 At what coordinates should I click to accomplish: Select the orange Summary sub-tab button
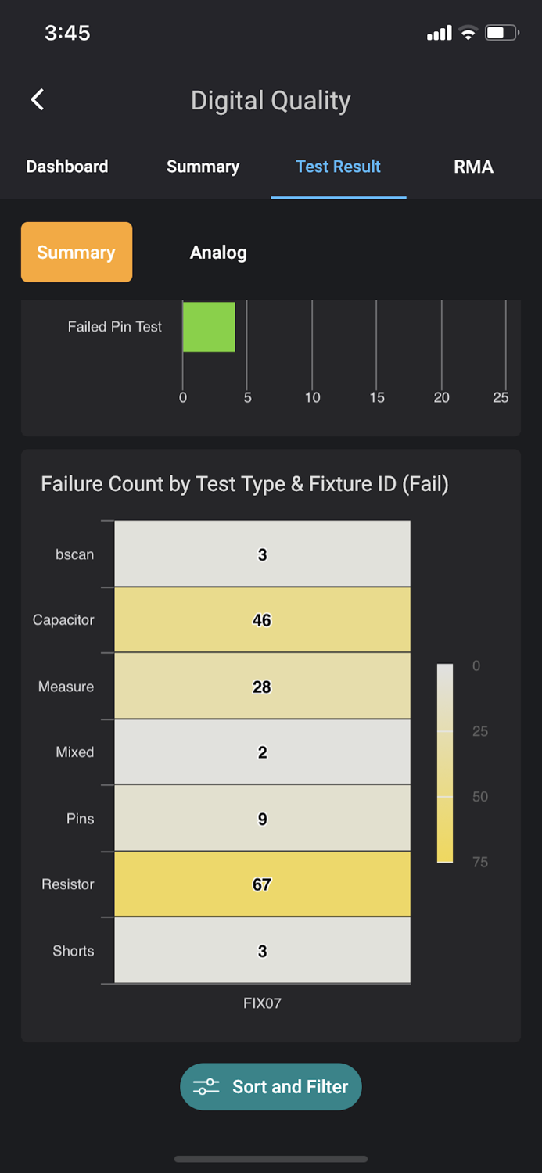pyautogui.click(x=76, y=253)
